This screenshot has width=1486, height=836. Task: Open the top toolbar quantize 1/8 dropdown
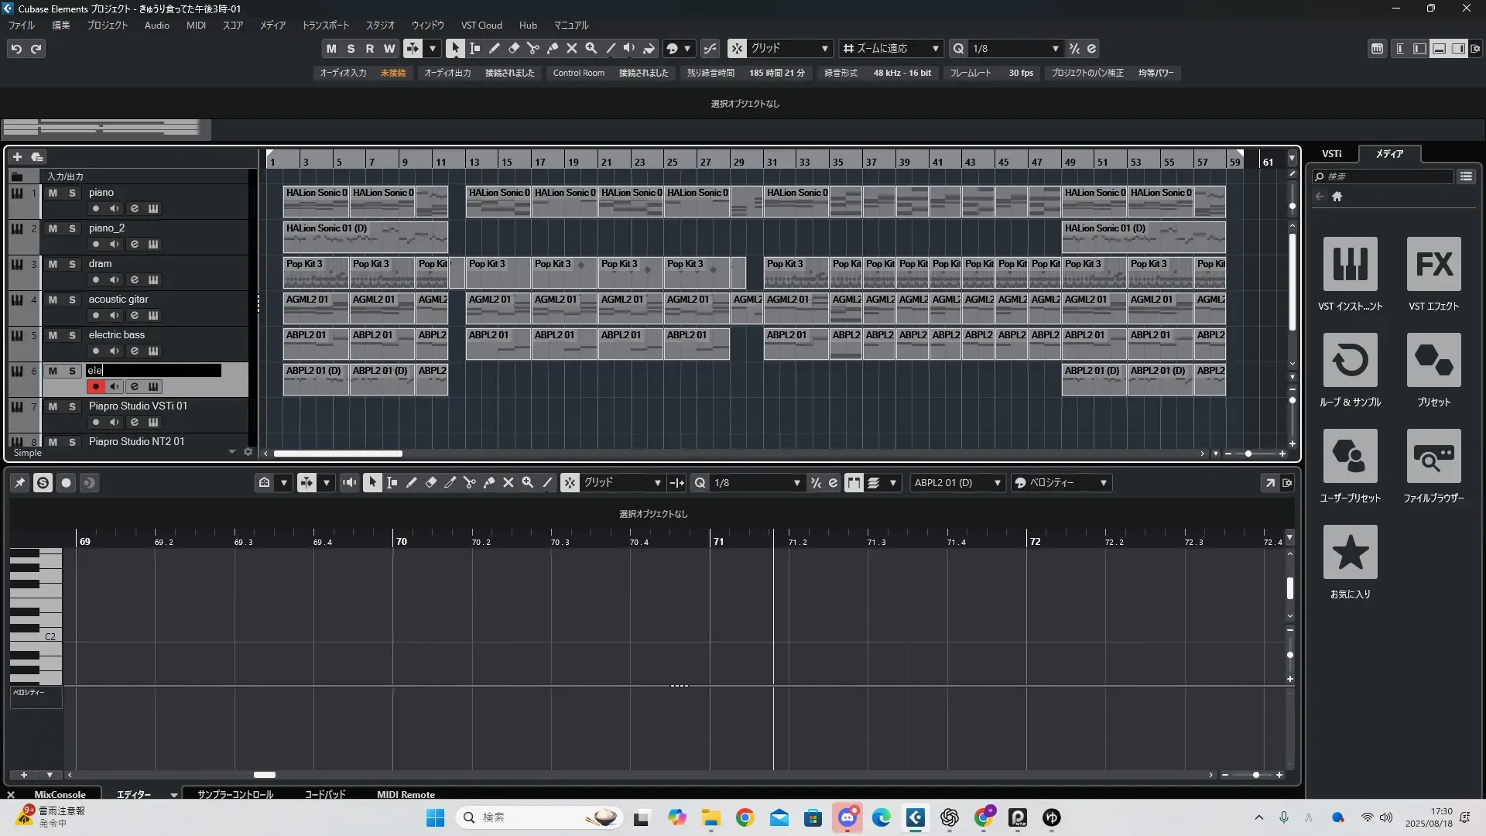click(1055, 49)
